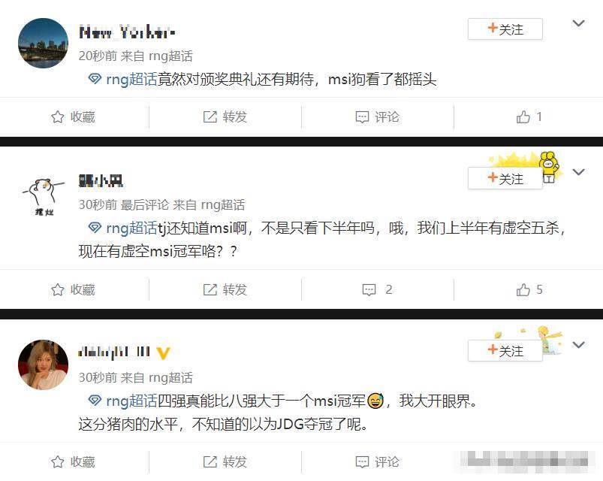Screen dimensions: 603x481
Task: Open the 2 comments on the second post
Action: point(377,289)
